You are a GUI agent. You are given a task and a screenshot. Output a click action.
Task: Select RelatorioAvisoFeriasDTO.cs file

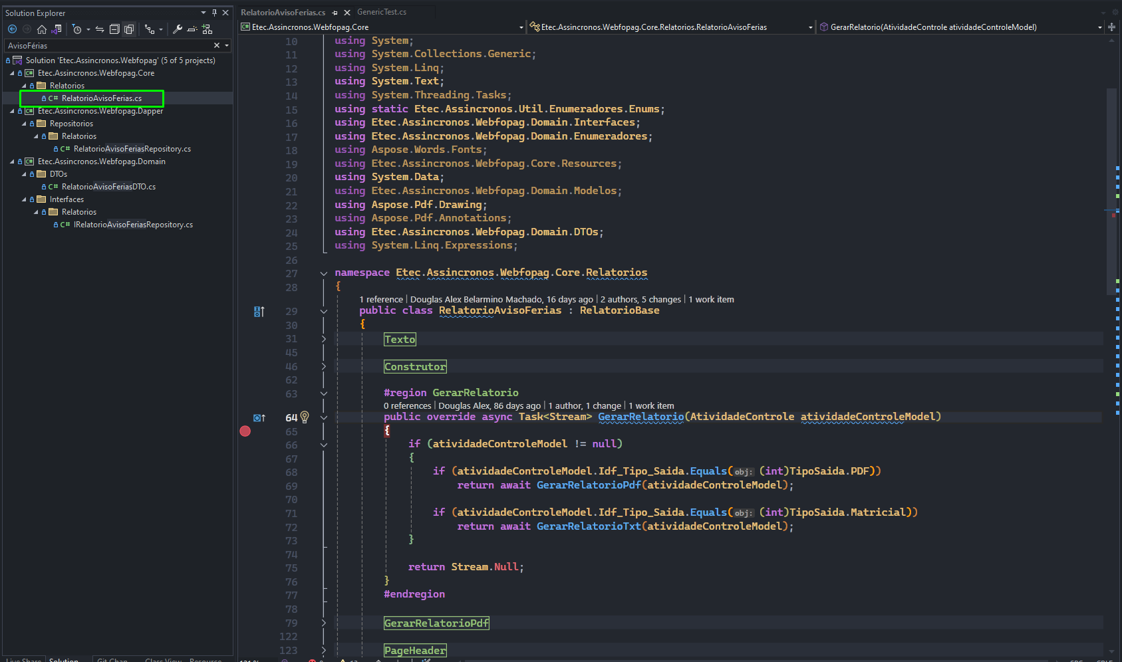pyautogui.click(x=108, y=187)
